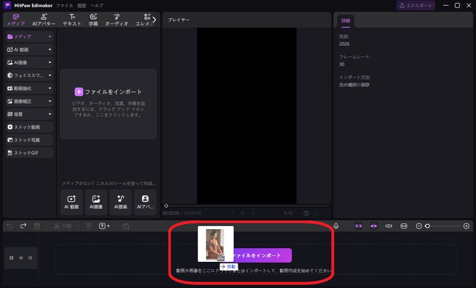Switch to the AIアバター tab
The image size is (476, 288).
click(43, 20)
